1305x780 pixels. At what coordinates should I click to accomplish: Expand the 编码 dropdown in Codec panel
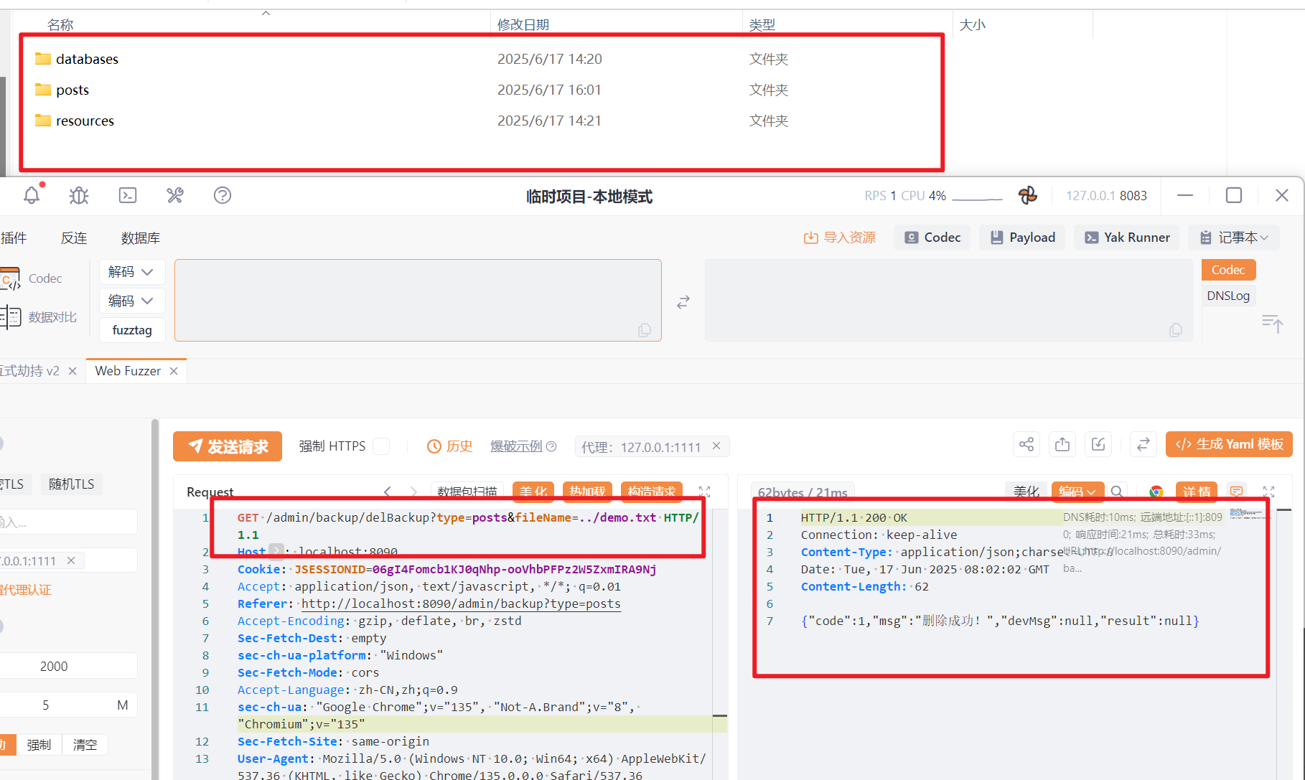(131, 301)
